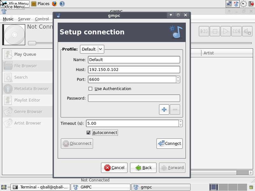Viewport: 255px width, 191px height.
Task: Select Playlist Editor in sidebar
Action: [27, 100]
